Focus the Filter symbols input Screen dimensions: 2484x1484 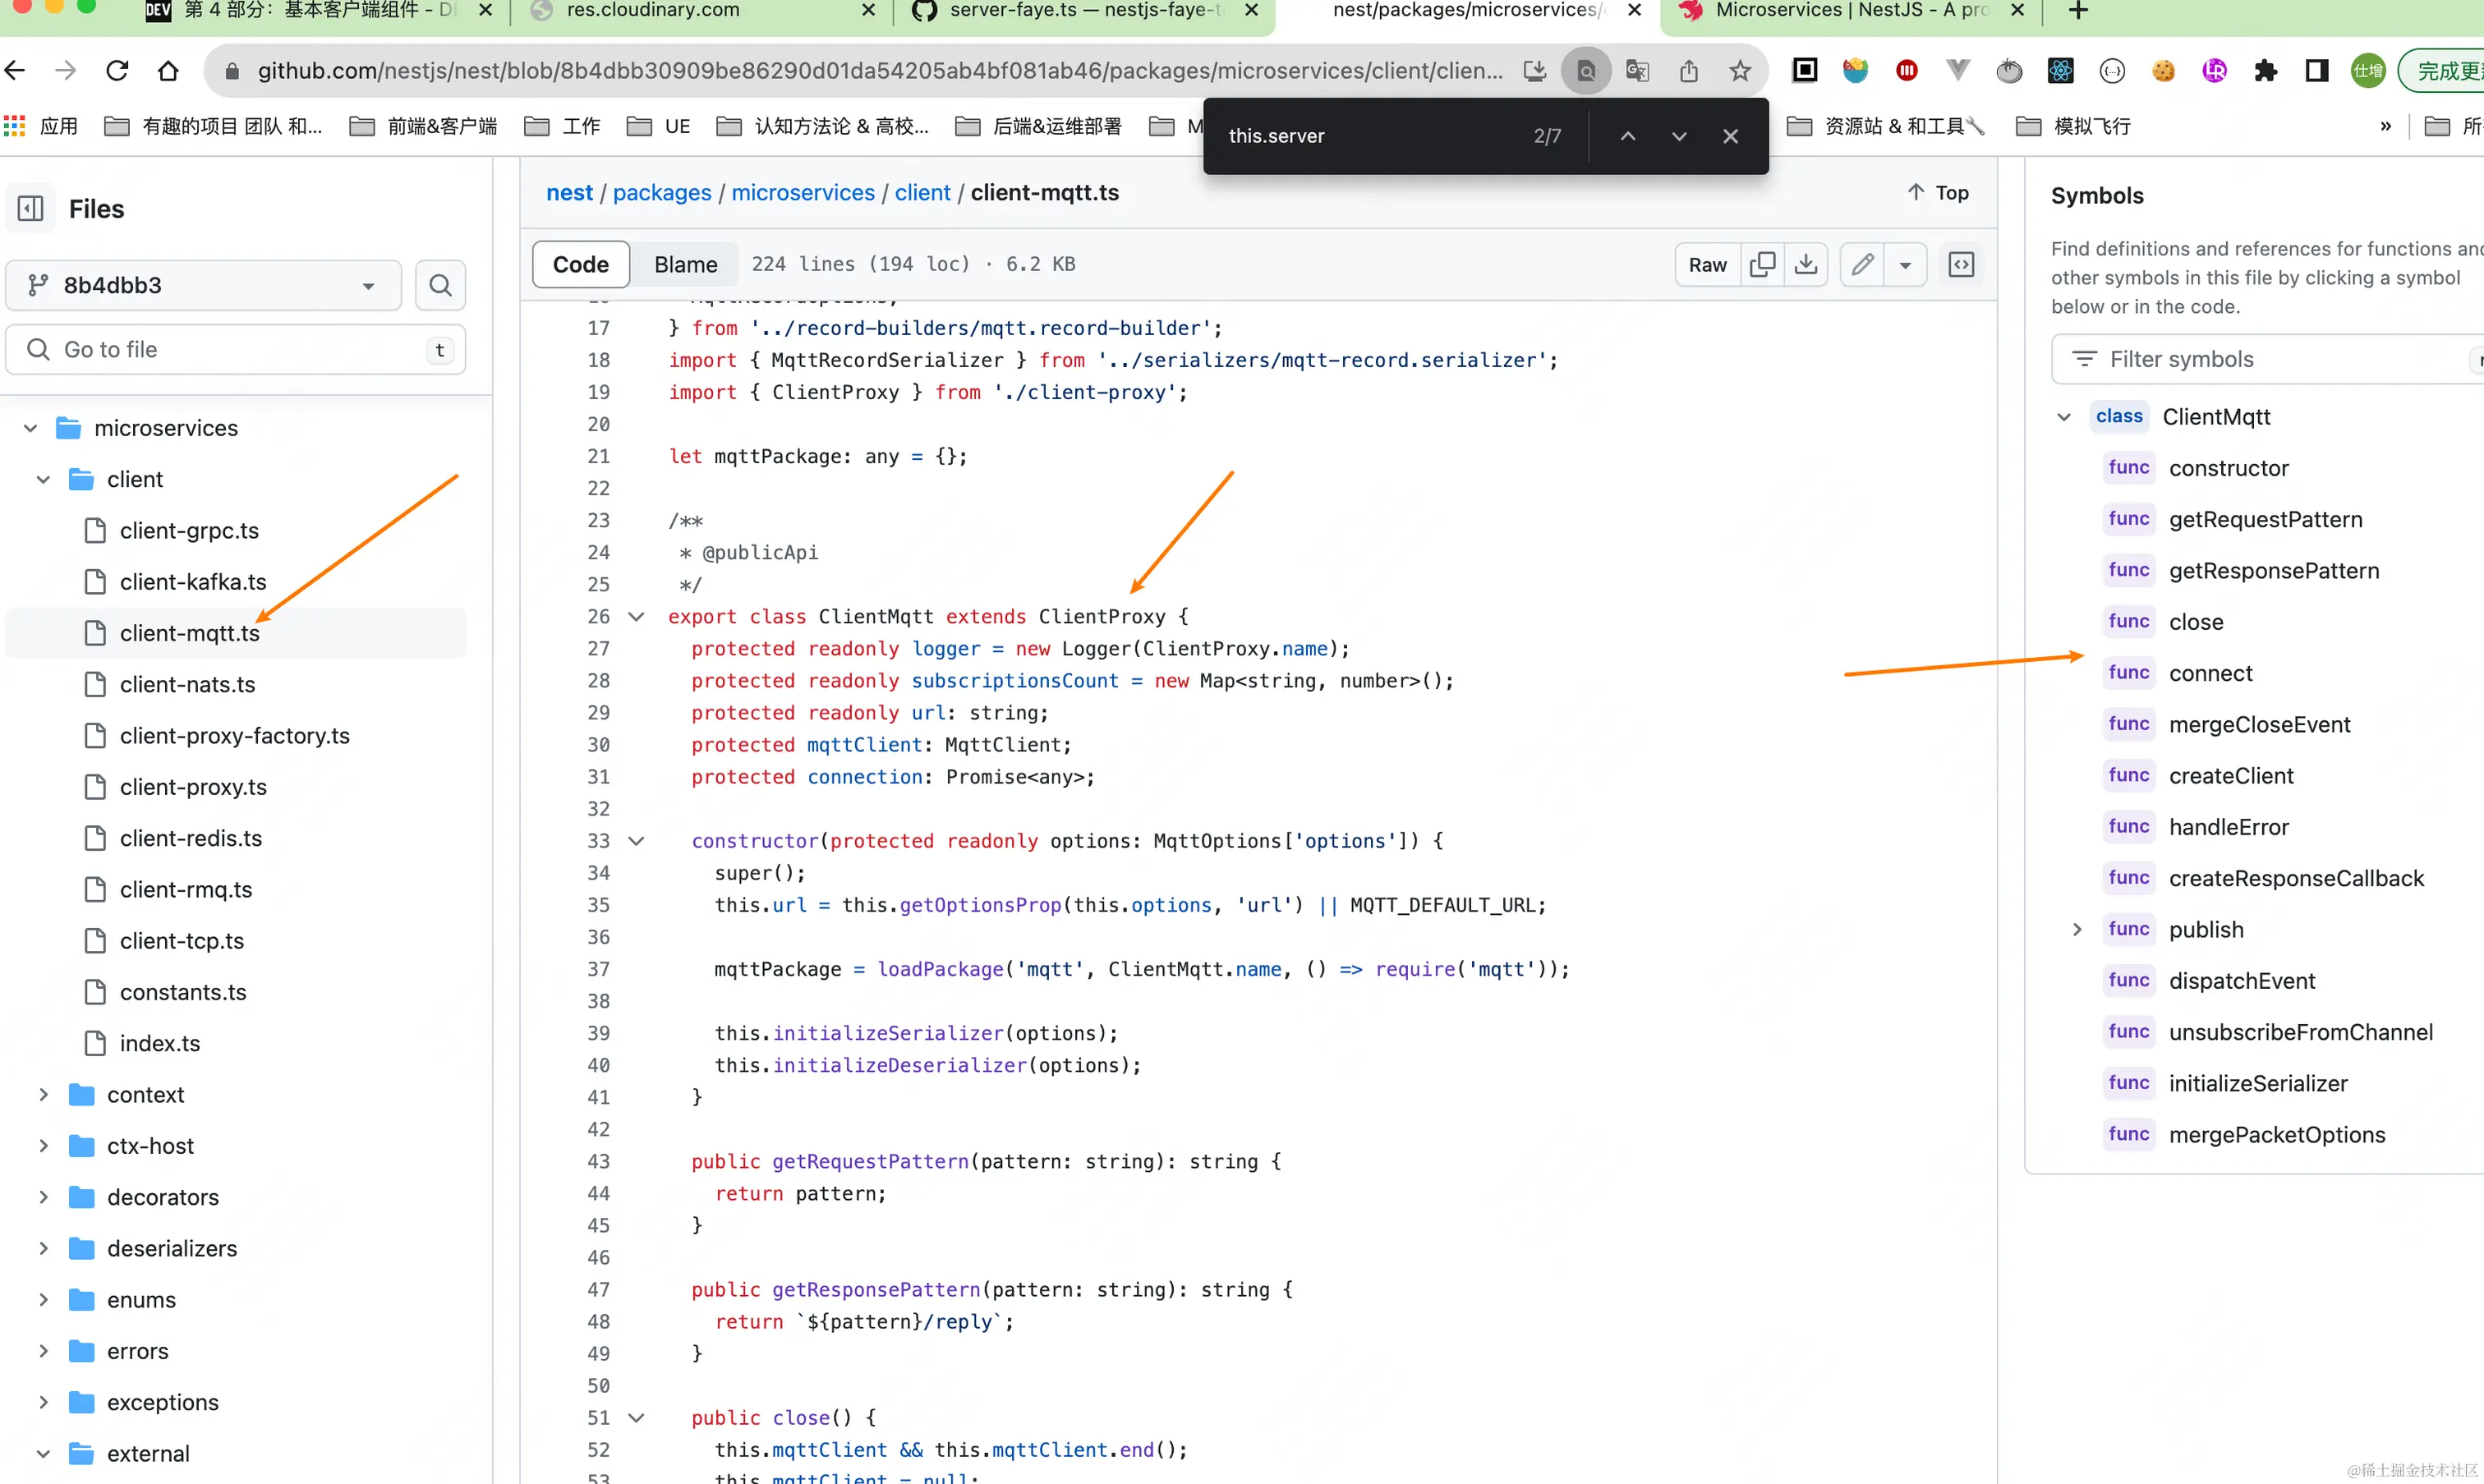point(2268,359)
